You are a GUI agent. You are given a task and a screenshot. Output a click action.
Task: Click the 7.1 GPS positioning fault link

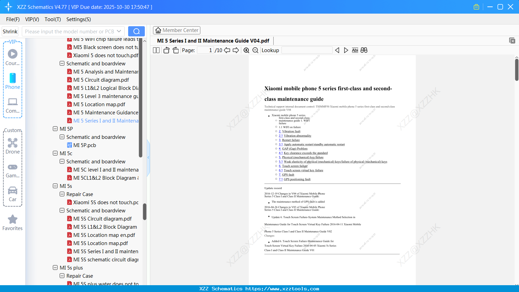(295, 179)
